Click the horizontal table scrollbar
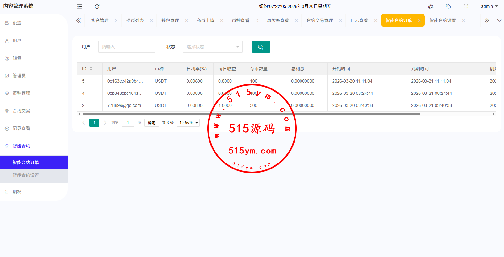 [x=251, y=114]
